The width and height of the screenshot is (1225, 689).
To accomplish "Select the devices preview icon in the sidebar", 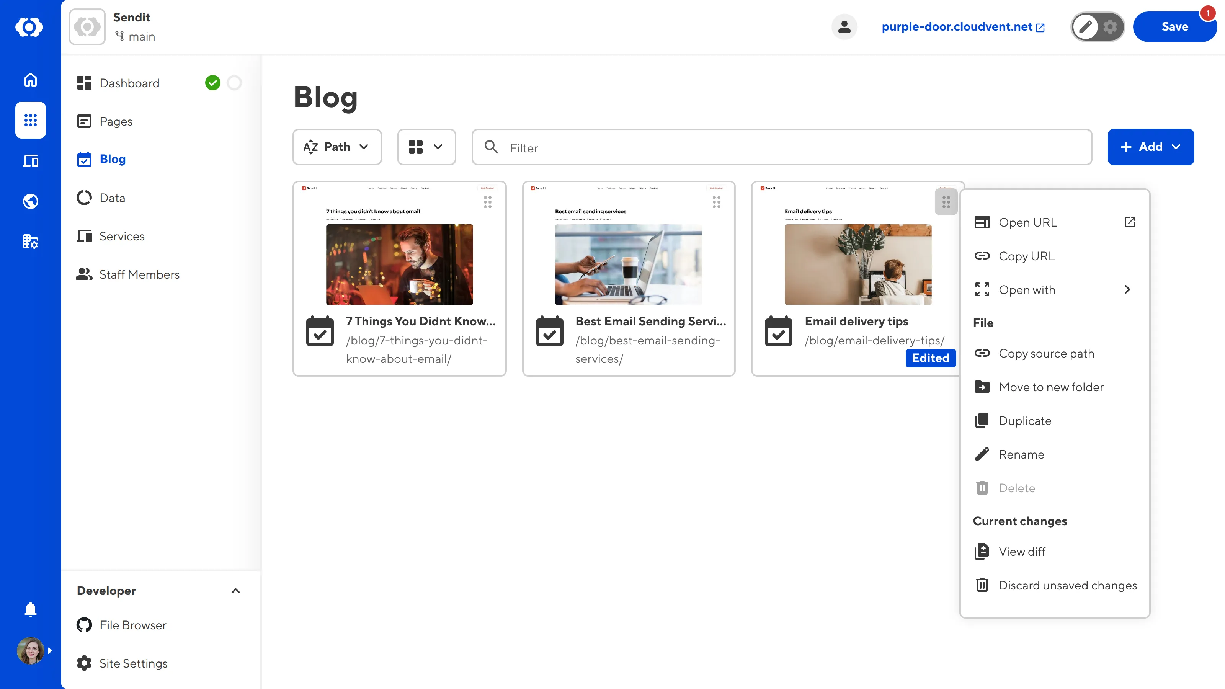I will click(30, 161).
